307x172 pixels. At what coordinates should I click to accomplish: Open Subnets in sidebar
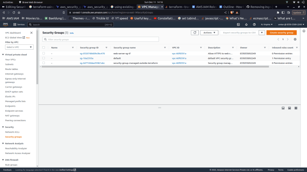tap(9, 64)
